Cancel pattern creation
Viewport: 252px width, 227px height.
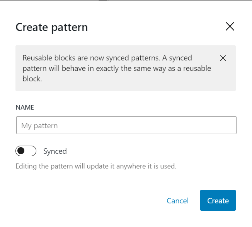177,201
